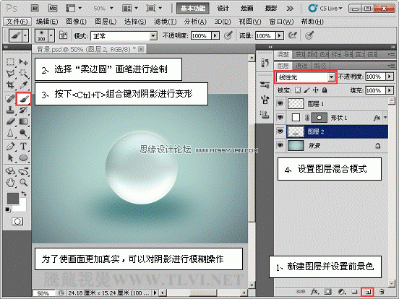Switch to the 通道 tab
The height and width of the screenshot is (299, 399).
click(x=301, y=66)
